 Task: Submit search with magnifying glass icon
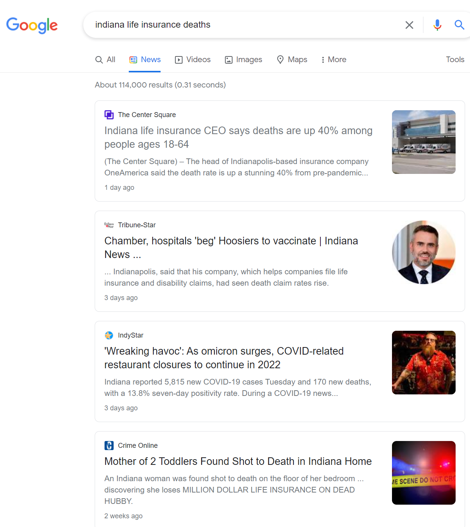(x=459, y=25)
